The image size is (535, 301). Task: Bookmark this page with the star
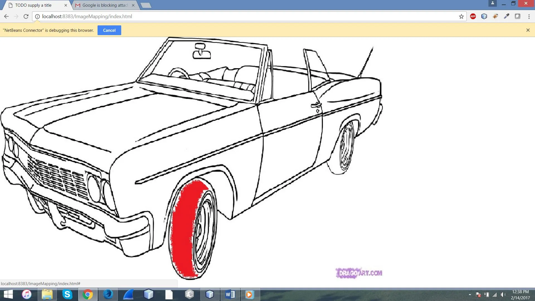461,16
